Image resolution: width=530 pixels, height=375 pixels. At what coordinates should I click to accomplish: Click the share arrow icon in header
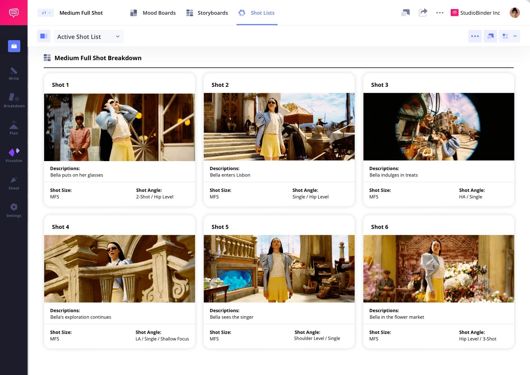pyautogui.click(x=423, y=13)
